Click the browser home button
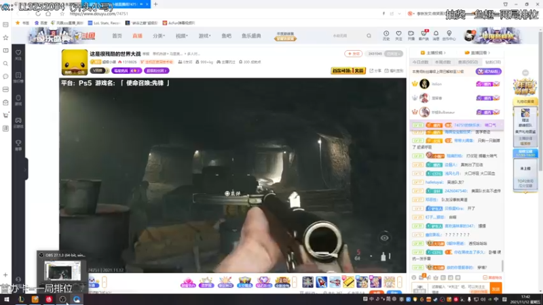543x305 pixels. point(48,14)
